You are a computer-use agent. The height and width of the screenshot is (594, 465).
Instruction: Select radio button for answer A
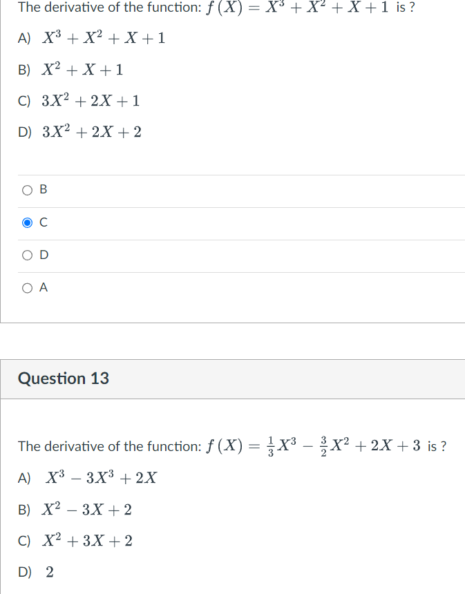click(27, 287)
